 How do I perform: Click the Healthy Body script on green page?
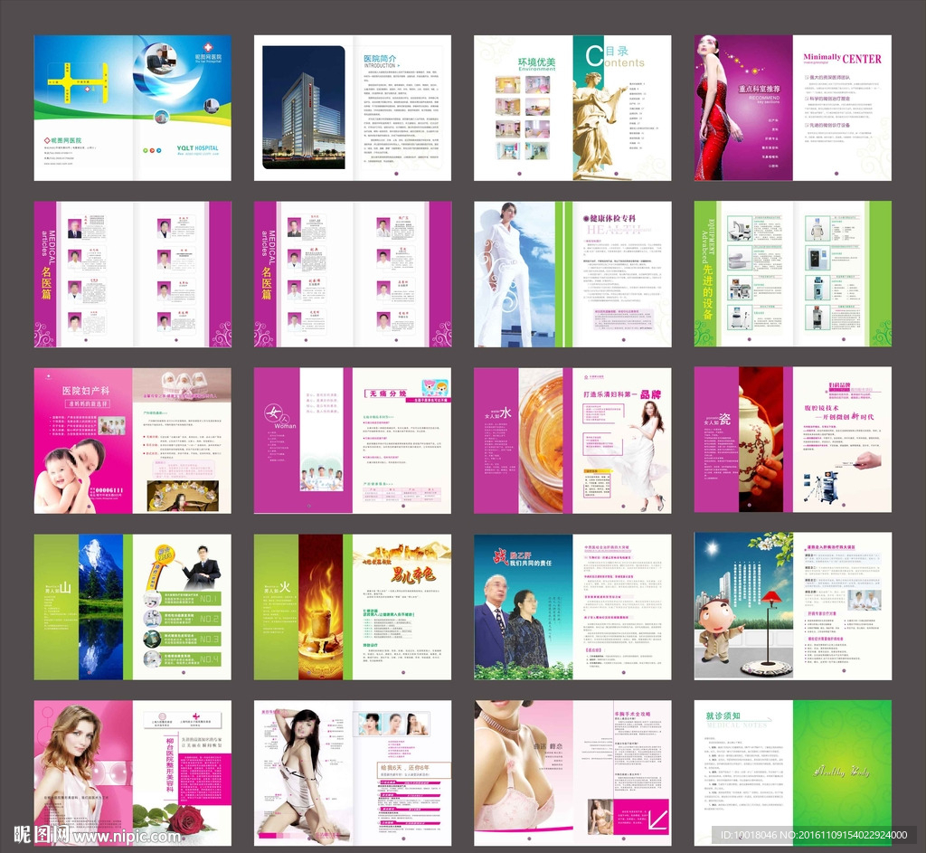[842, 771]
